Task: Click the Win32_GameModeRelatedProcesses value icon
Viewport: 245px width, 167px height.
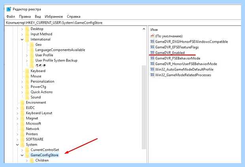Action: click(152, 75)
